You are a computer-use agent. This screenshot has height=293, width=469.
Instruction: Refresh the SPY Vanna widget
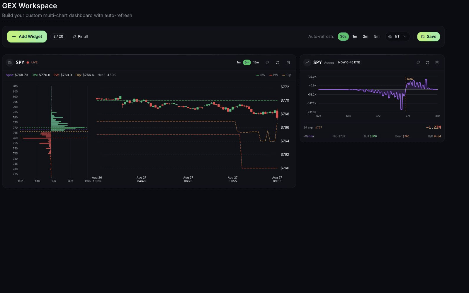coord(427,62)
